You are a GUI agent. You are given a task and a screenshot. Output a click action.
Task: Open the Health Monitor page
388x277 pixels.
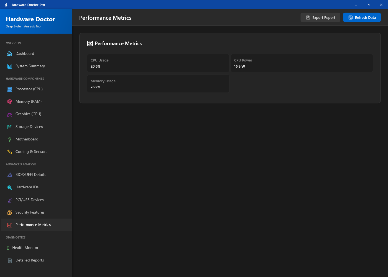pos(36,248)
